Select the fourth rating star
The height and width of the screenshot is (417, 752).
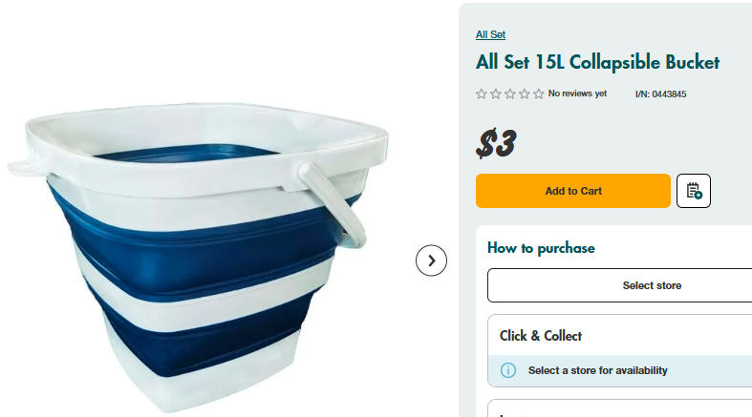tap(525, 94)
